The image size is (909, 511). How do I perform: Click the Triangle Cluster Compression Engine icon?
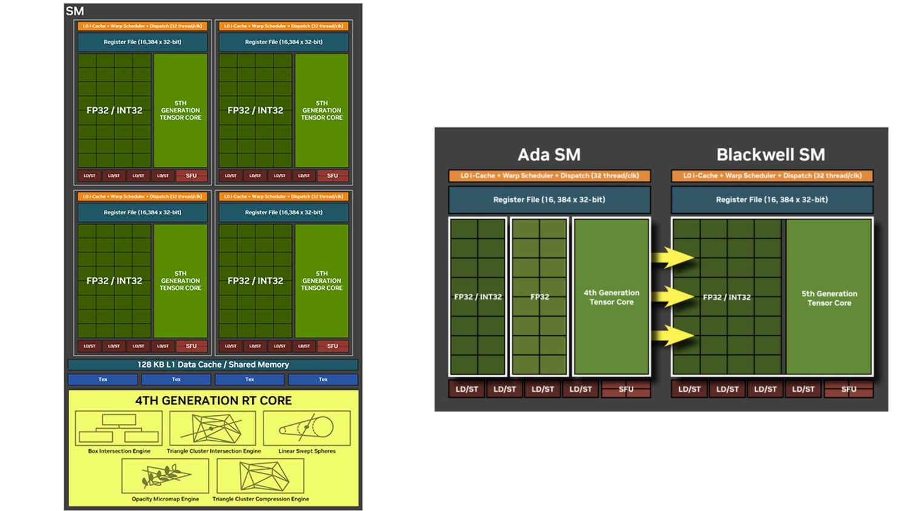point(261,476)
